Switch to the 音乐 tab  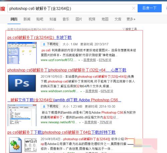tap(66, 19)
